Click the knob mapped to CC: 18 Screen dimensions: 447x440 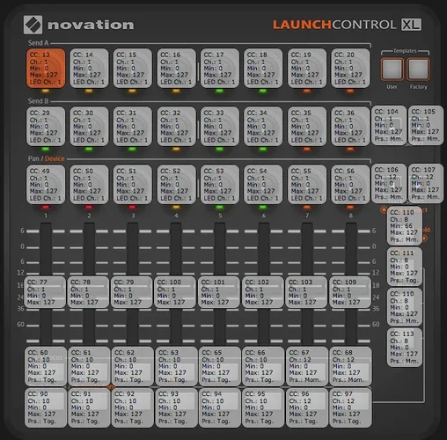point(263,68)
